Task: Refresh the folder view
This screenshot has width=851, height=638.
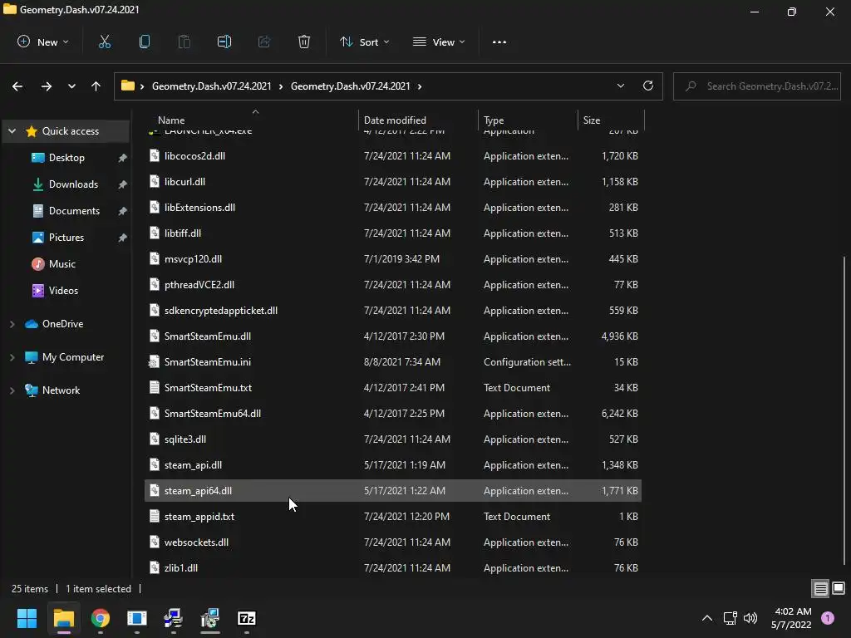Action: tap(648, 86)
